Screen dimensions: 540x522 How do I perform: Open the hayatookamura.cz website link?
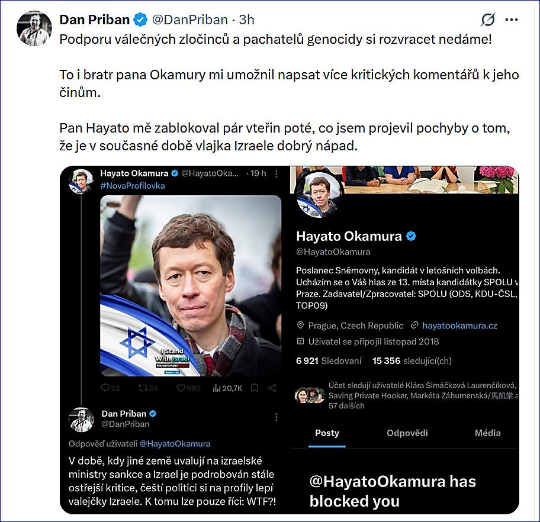[x=459, y=326]
